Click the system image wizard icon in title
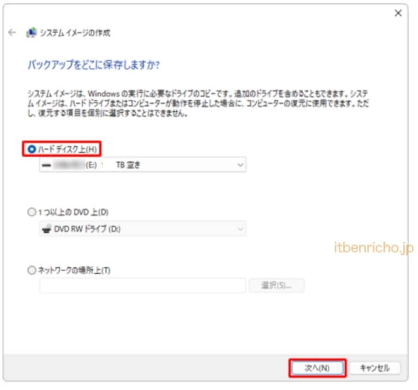 point(31,33)
